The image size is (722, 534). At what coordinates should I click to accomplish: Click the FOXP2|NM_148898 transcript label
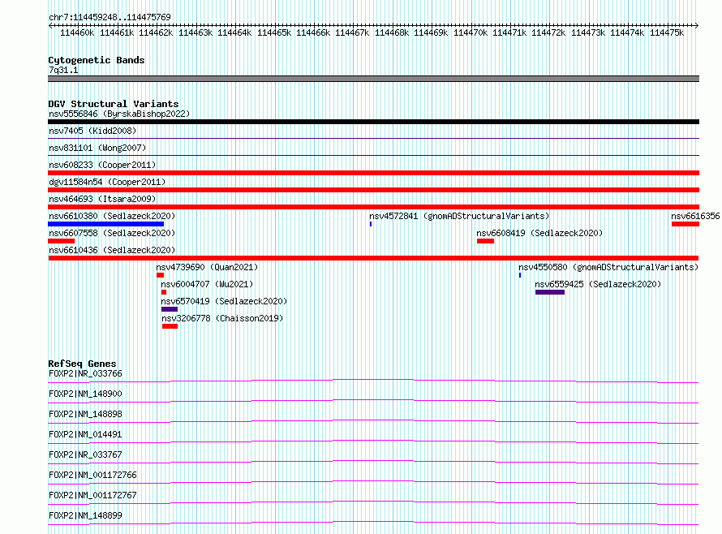[85, 414]
